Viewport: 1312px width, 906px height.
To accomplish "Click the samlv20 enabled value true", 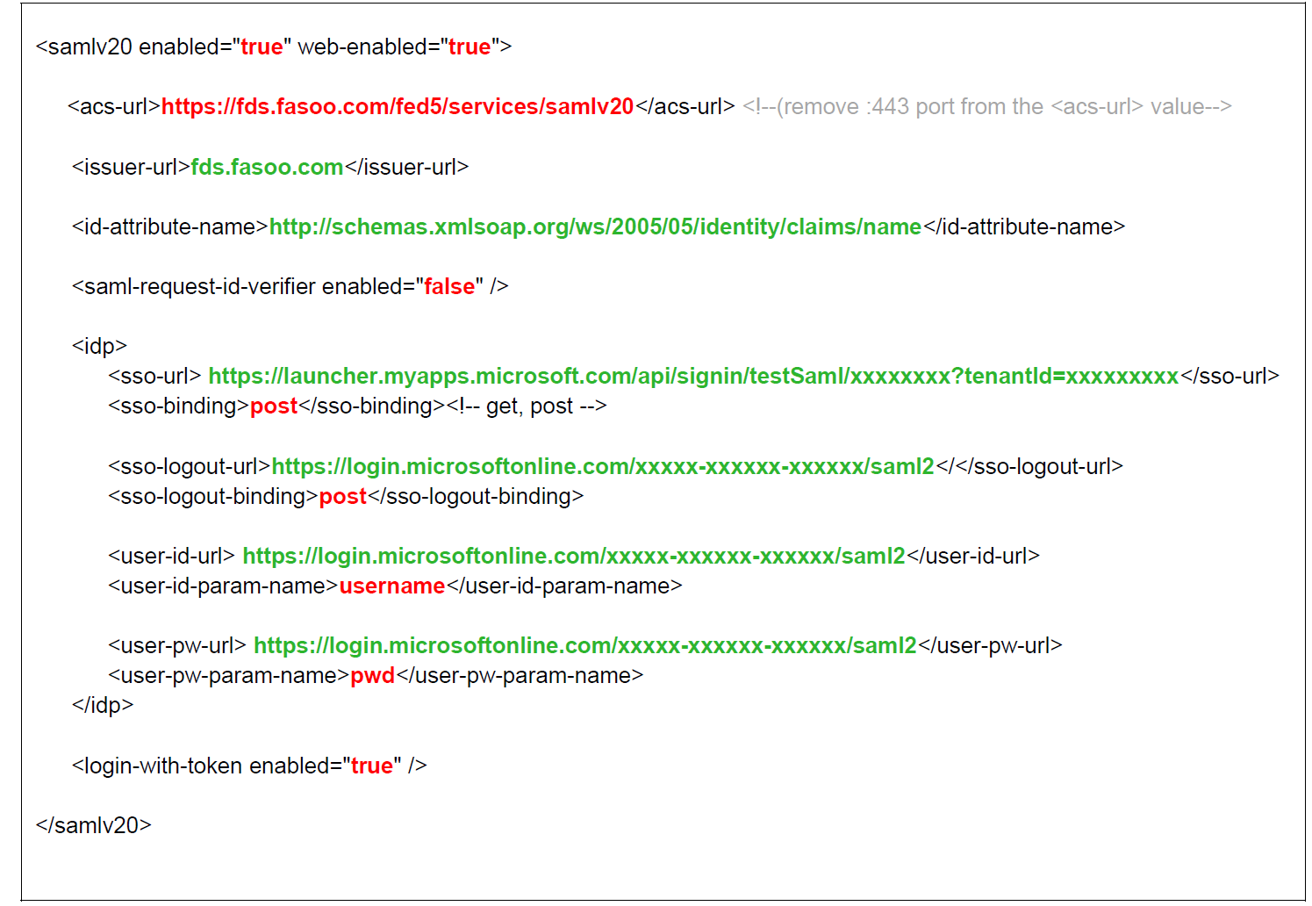I will pos(262,47).
